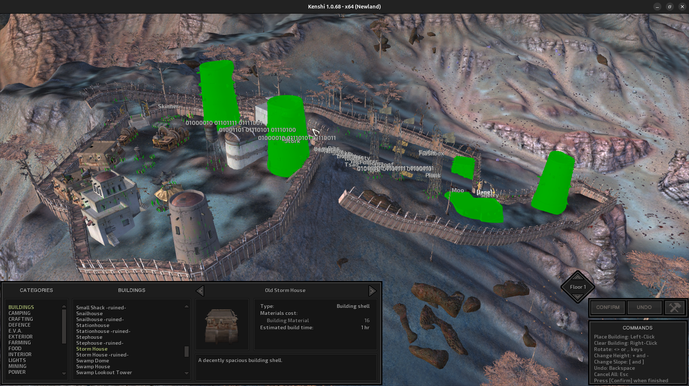Screen dimensions: 689x386
Task: Click the buildings list scroll-down arrow
Action: tap(187, 373)
